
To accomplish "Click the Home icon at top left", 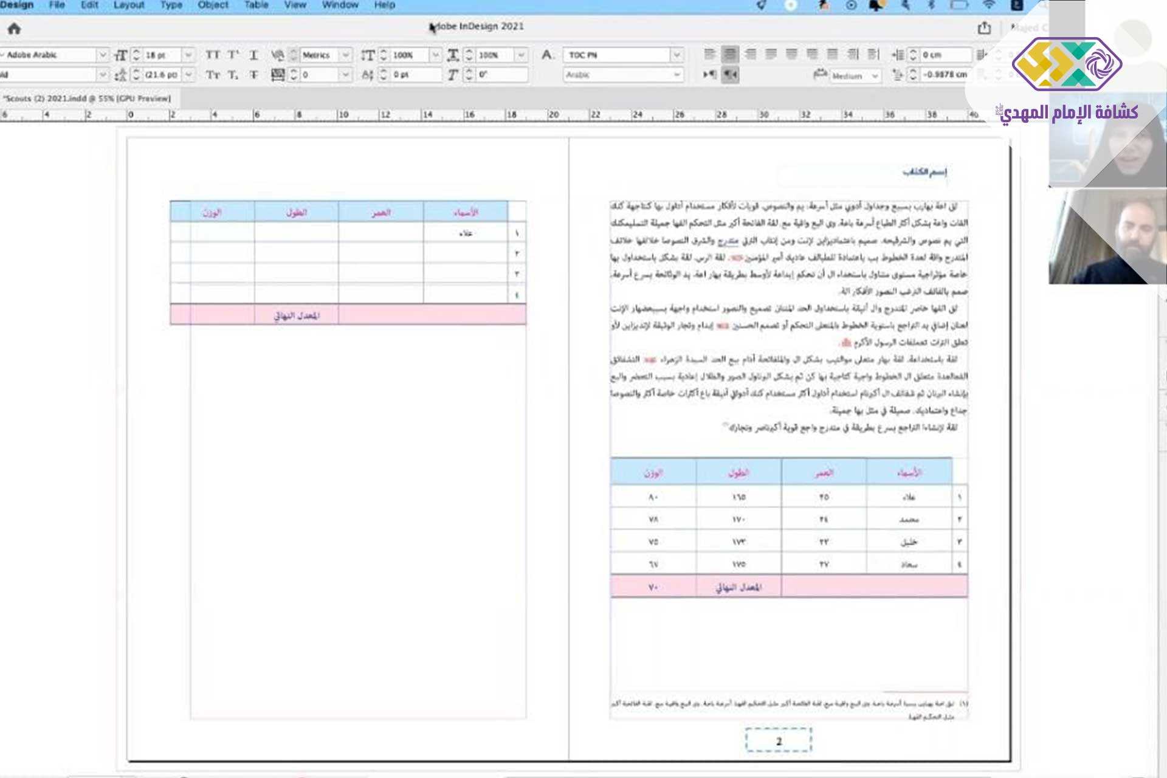I will [x=14, y=29].
